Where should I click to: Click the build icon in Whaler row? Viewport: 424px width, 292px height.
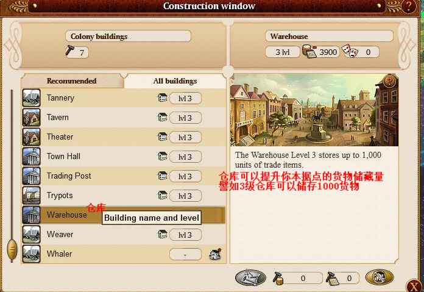216,254
